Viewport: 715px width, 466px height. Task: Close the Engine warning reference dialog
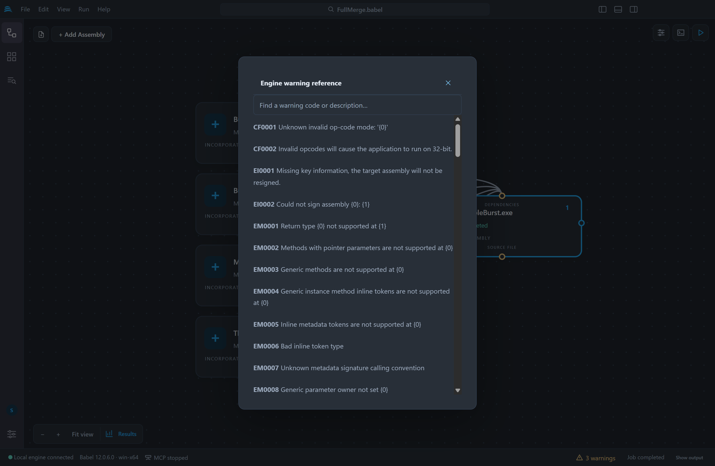click(x=448, y=83)
